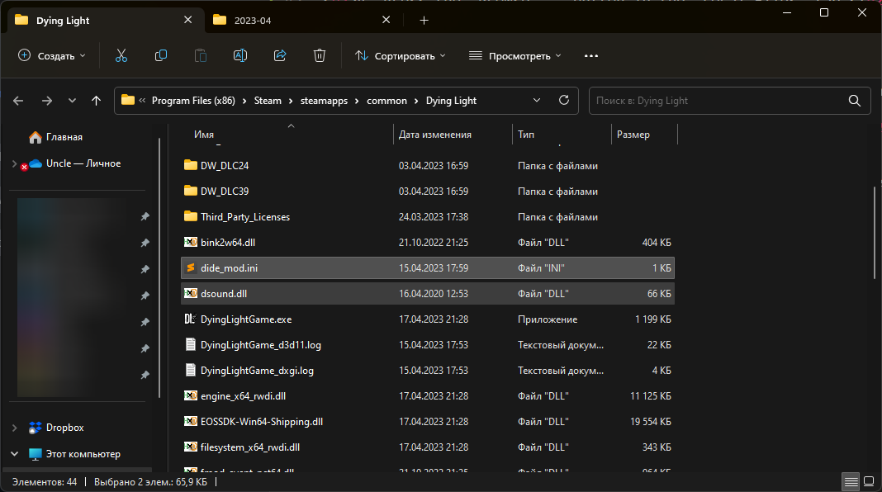
Task: Click the Home icon in sidebar
Action: tap(36, 137)
